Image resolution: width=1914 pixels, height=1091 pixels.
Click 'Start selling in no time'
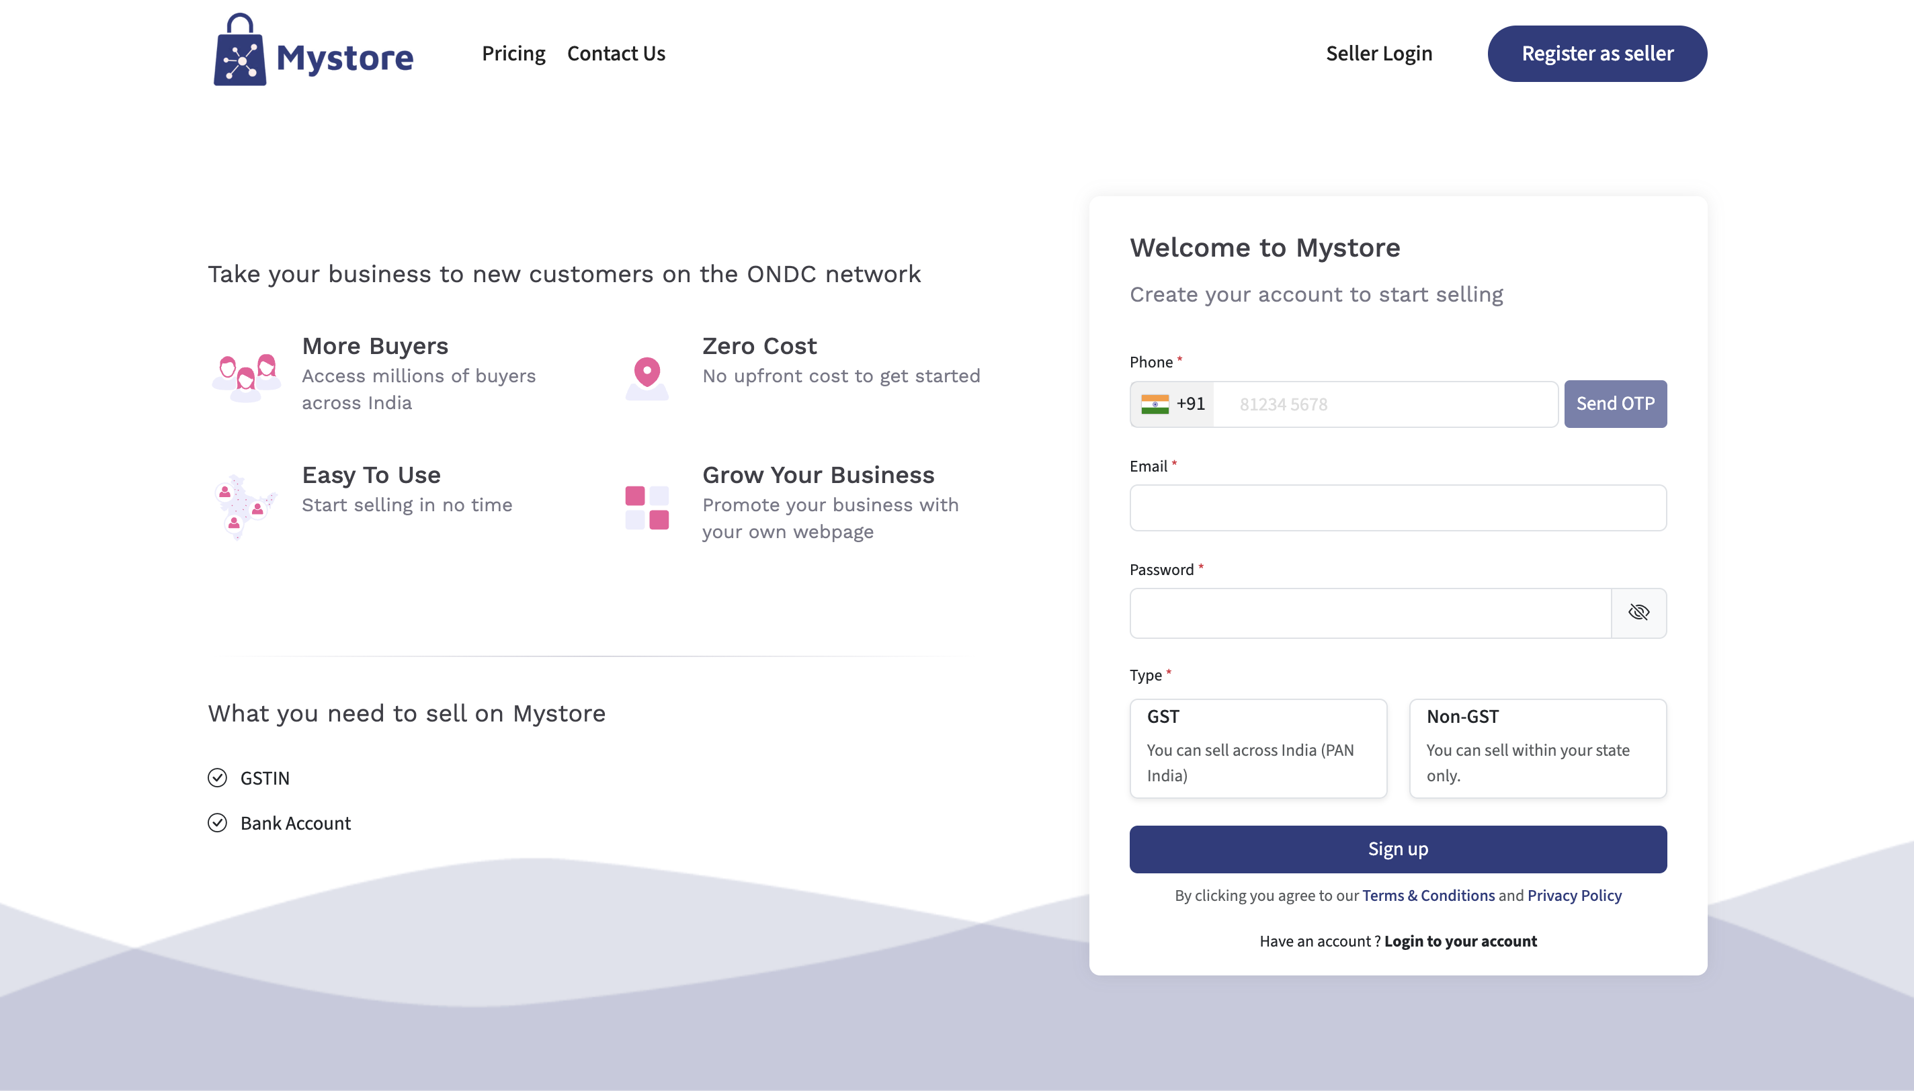pos(407,505)
